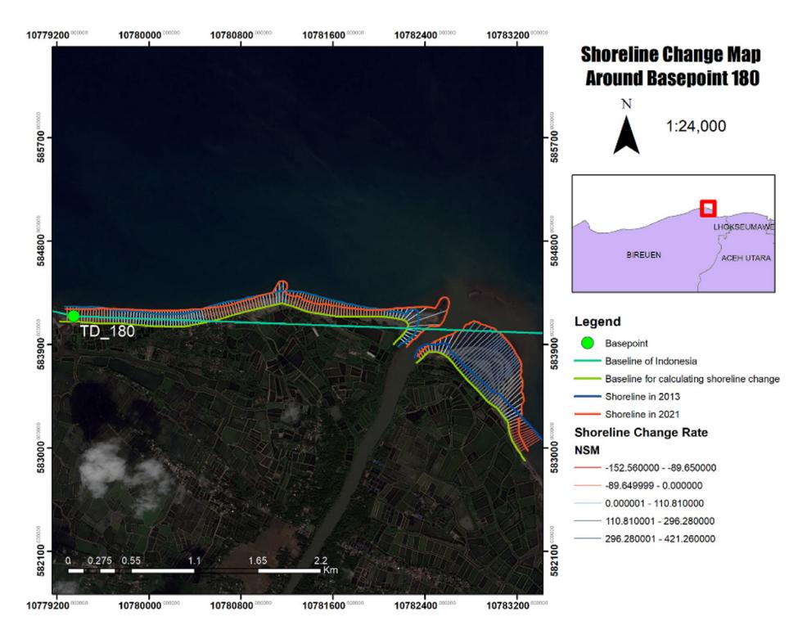Click the BIREUEN label in the inset map
This screenshot has width=807, height=639.
[643, 255]
